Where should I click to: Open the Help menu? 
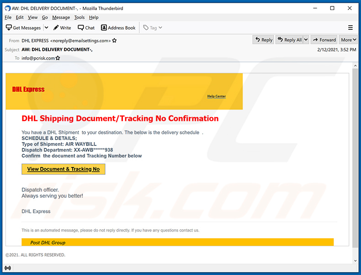pos(94,17)
